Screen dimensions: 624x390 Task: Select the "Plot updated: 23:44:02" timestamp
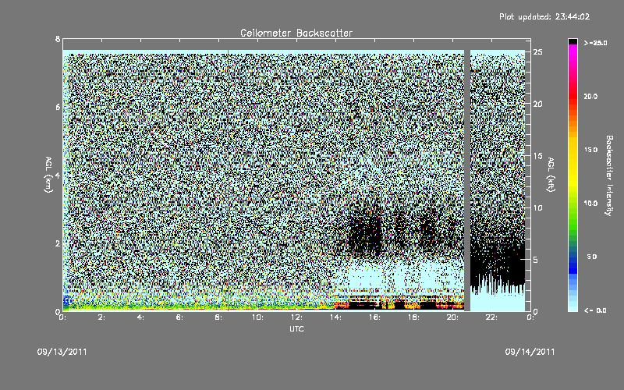pyautogui.click(x=544, y=16)
